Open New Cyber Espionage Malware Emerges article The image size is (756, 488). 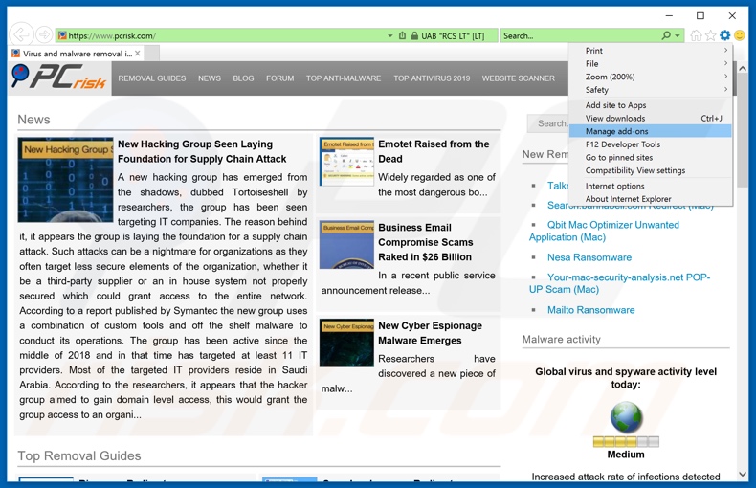(430, 333)
